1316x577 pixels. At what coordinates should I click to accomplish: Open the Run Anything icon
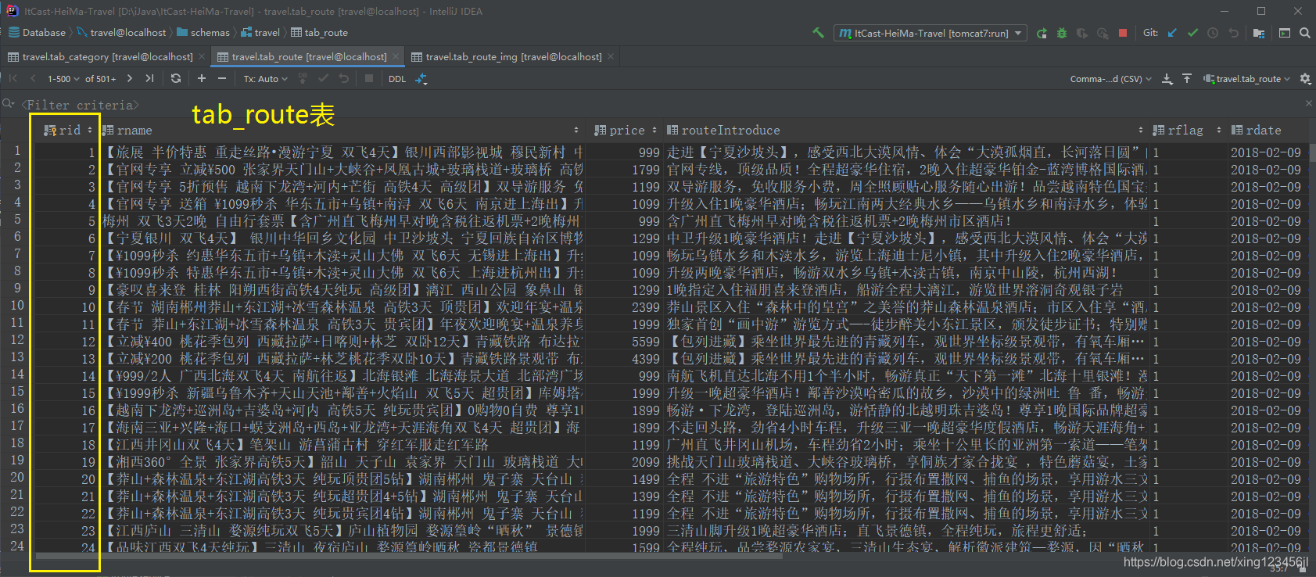(1285, 33)
